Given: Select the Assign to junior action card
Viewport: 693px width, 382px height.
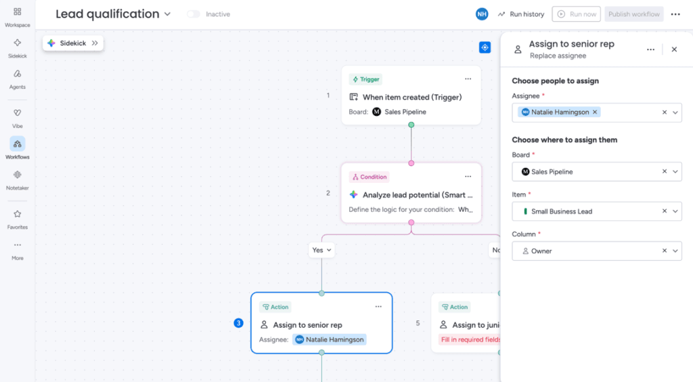Looking at the screenshot, I should [x=466, y=323].
